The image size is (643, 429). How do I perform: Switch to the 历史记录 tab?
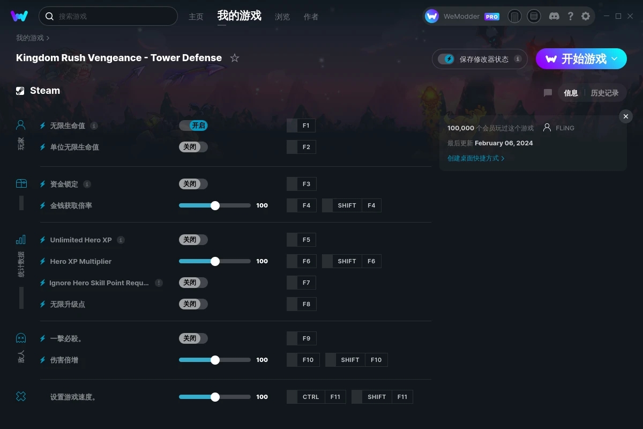[604, 93]
